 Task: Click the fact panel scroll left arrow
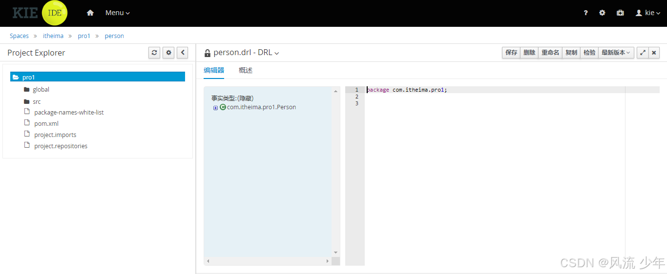(x=208, y=261)
